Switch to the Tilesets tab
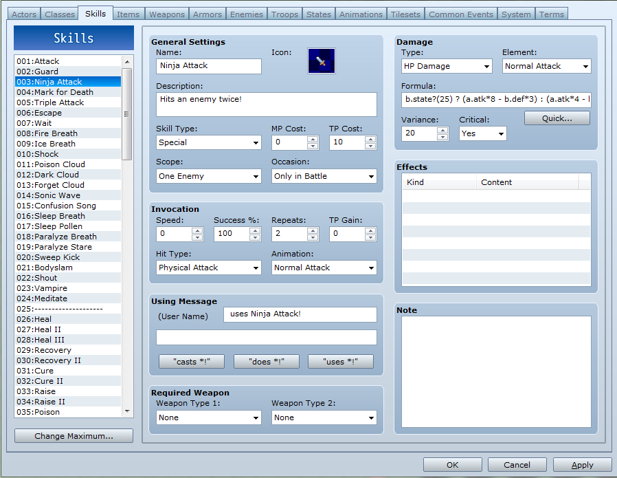617x478 pixels. 405,14
